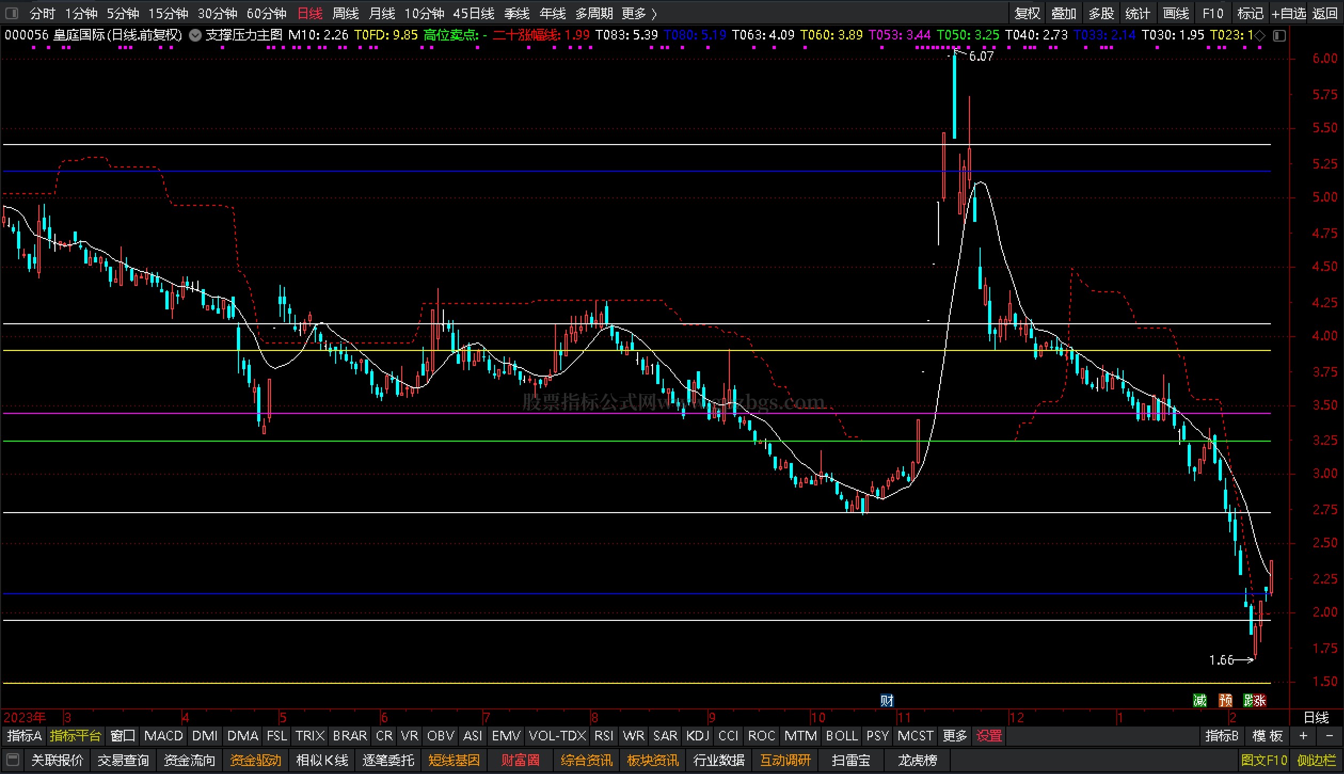The image size is (1344, 774).
Task: Apply the BOLL indicator
Action: 841,736
